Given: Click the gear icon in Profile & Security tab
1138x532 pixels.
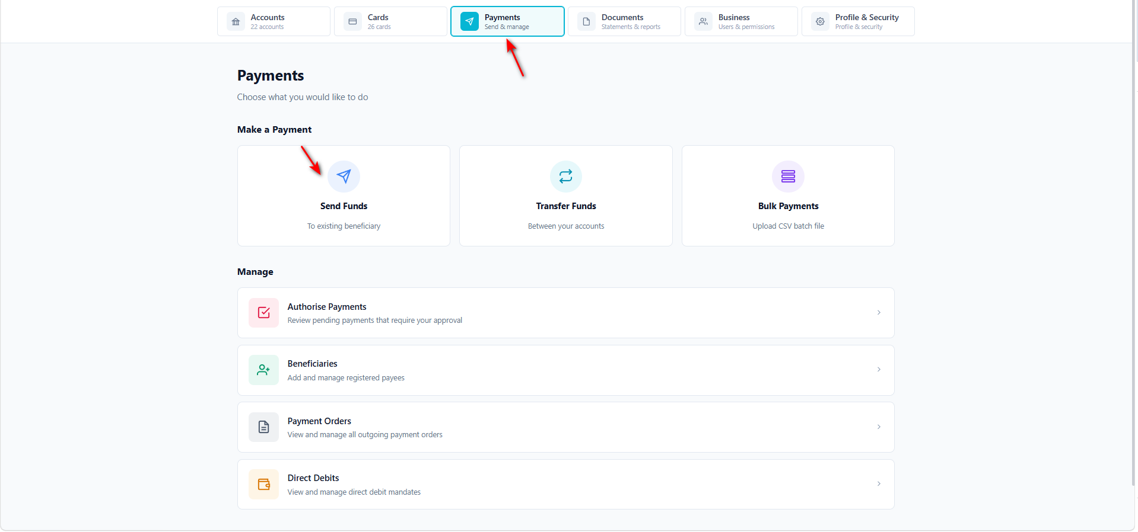Looking at the screenshot, I should [820, 22].
